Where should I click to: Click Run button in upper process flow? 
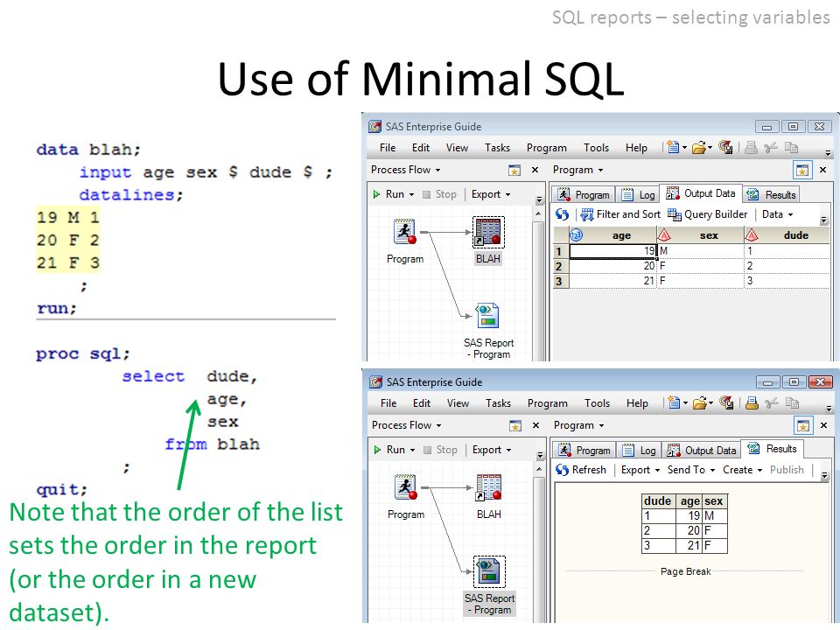(x=388, y=194)
